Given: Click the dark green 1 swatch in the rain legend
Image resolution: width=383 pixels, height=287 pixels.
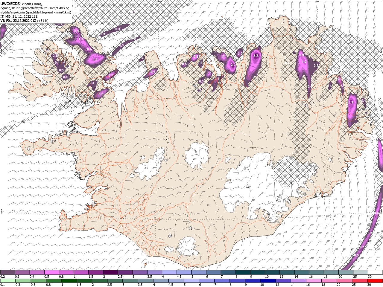Looking at the screenshot, I should pyautogui.click(x=69, y=281).
